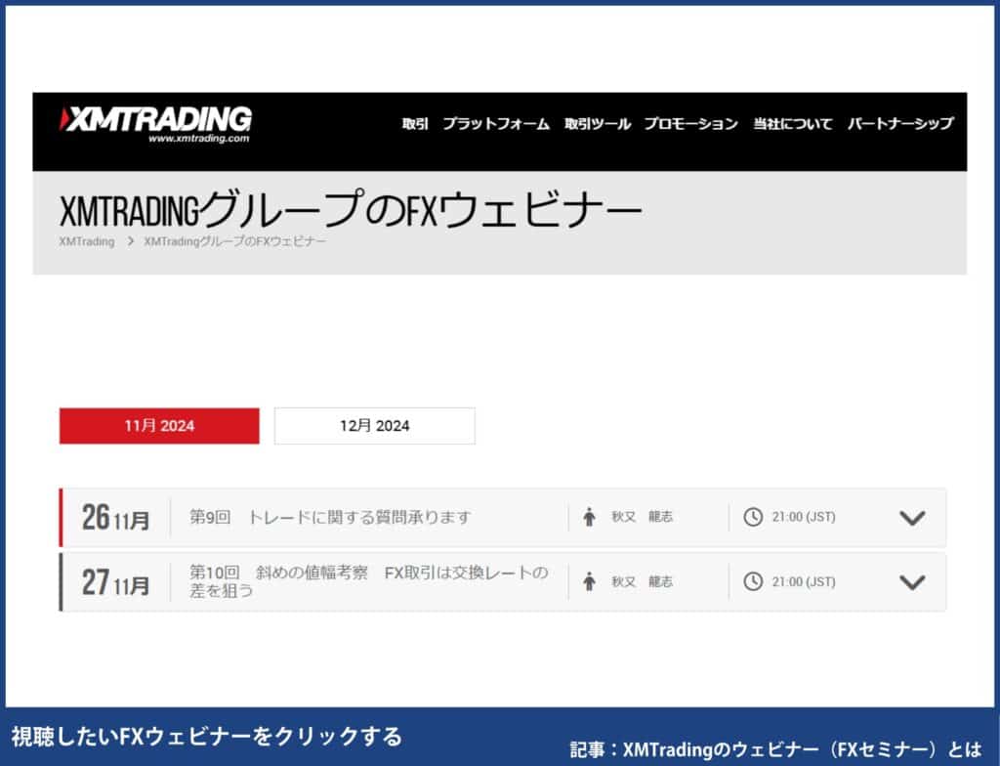The image size is (1000, 766).
Task: Expand the 26 11月 webinar row
Action: pyautogui.click(x=912, y=518)
